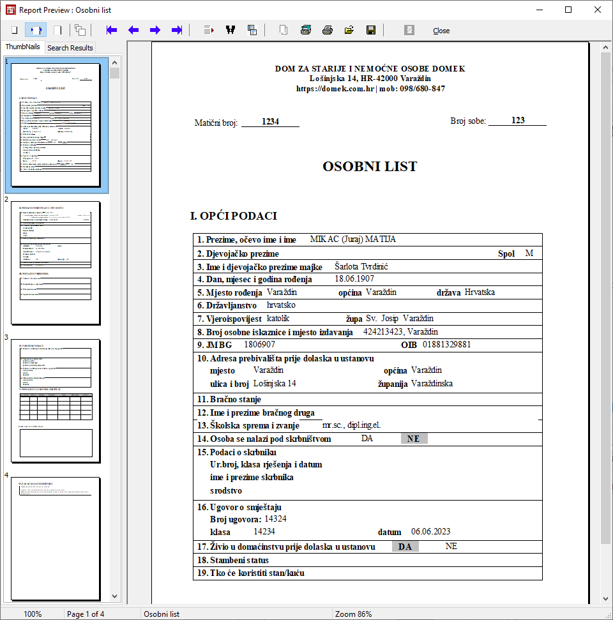Jump to the last page arrow
The width and height of the screenshot is (613, 620).
click(177, 30)
